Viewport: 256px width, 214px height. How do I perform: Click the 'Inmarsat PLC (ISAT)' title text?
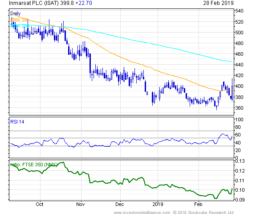click(34, 3)
